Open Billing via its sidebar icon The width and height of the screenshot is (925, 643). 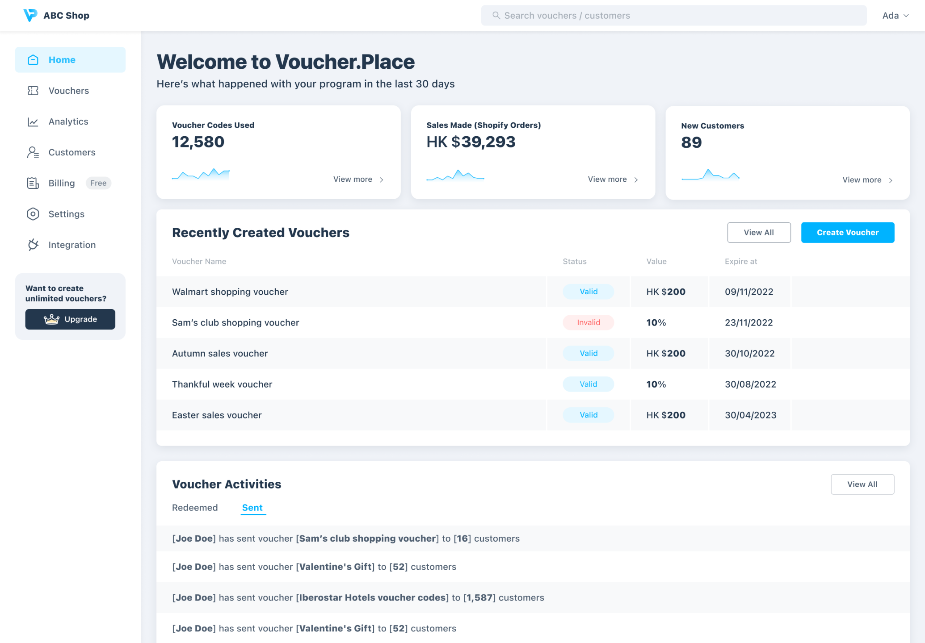pyautogui.click(x=33, y=183)
